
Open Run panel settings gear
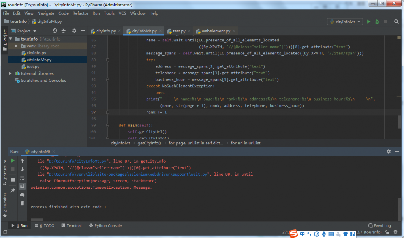coord(389,152)
